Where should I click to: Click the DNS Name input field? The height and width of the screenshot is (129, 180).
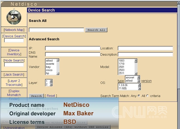[x=73, y=54]
